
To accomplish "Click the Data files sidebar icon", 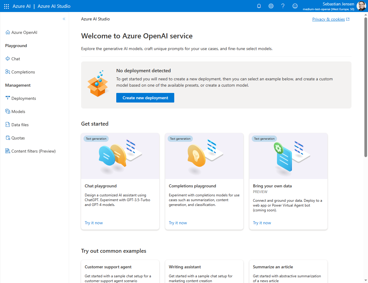I will pos(8,125).
